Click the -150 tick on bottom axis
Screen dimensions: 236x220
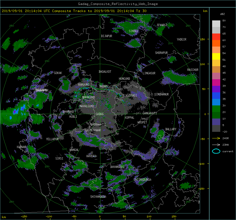point(24,217)
